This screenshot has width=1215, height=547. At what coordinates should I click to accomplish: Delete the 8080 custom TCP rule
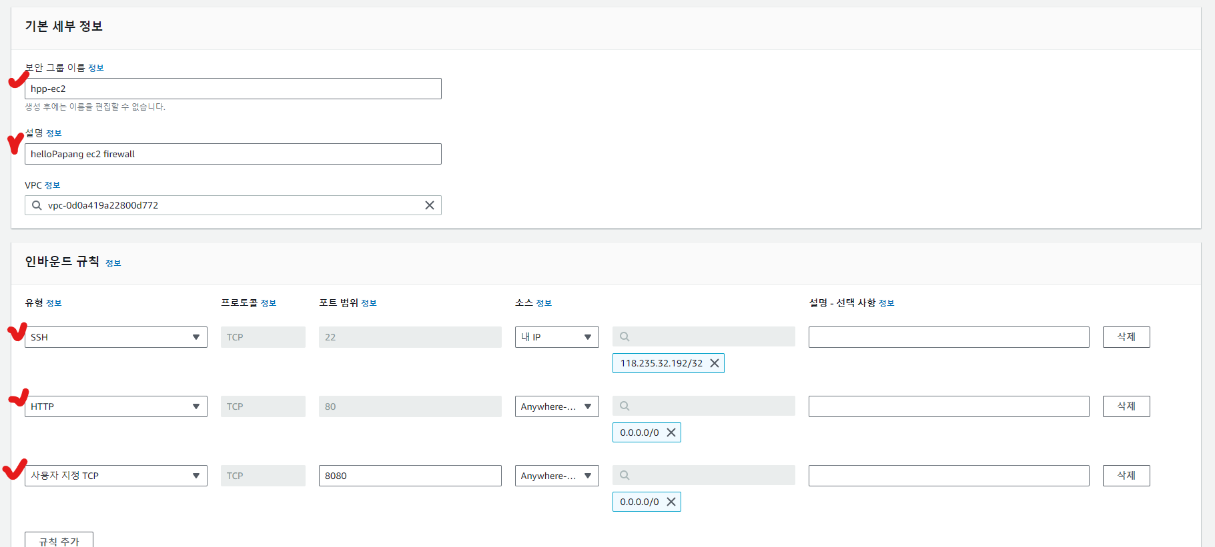pyautogui.click(x=1126, y=476)
